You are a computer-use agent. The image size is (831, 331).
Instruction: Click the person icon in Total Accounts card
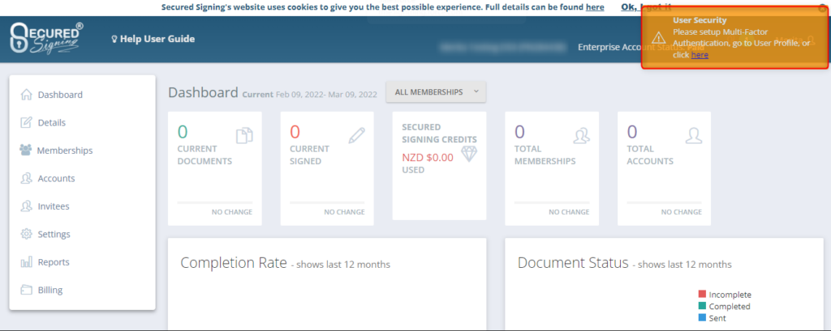694,136
